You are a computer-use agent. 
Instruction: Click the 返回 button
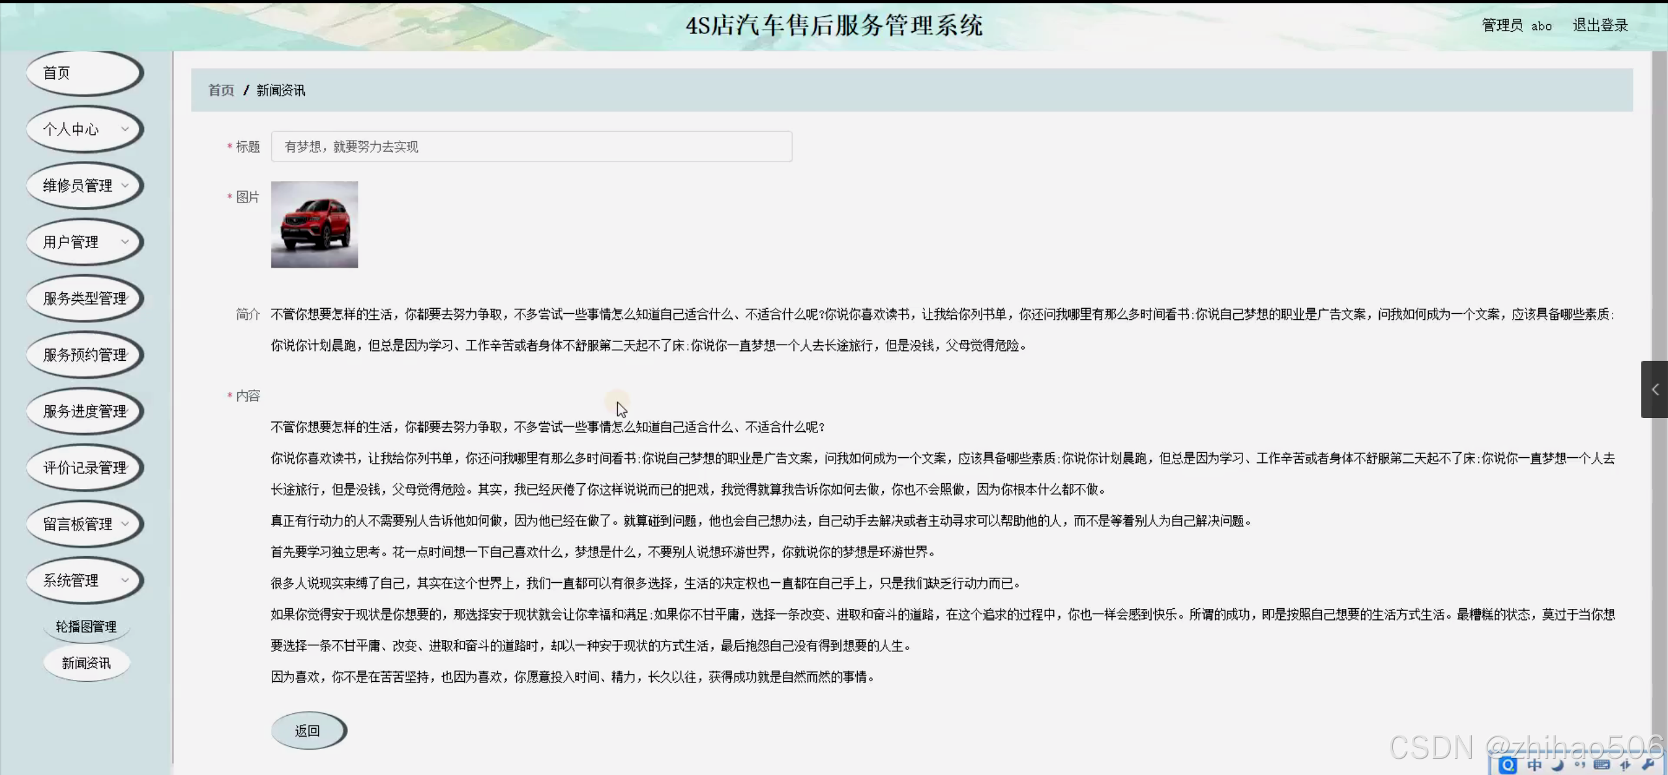point(308,730)
